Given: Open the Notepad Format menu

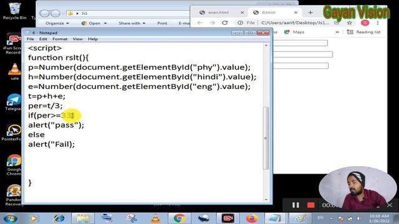Looking at the screenshot, I should tap(60, 39).
